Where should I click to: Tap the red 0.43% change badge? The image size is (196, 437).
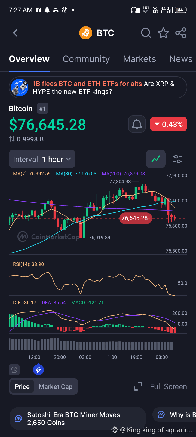point(169,124)
